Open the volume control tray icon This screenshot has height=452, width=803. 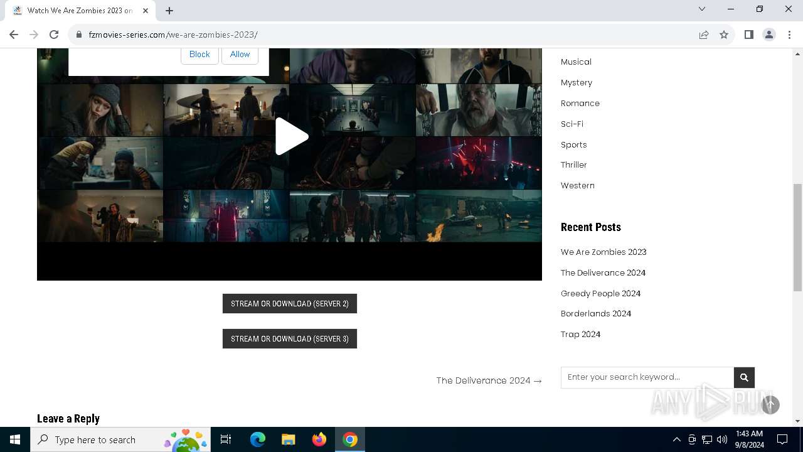click(722, 439)
